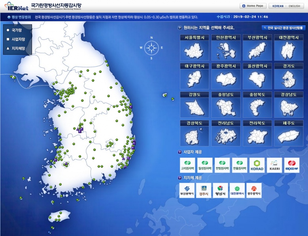Select the Ulleungdo island station marker
This screenshot has height=236, width=308.
pos(165,95)
